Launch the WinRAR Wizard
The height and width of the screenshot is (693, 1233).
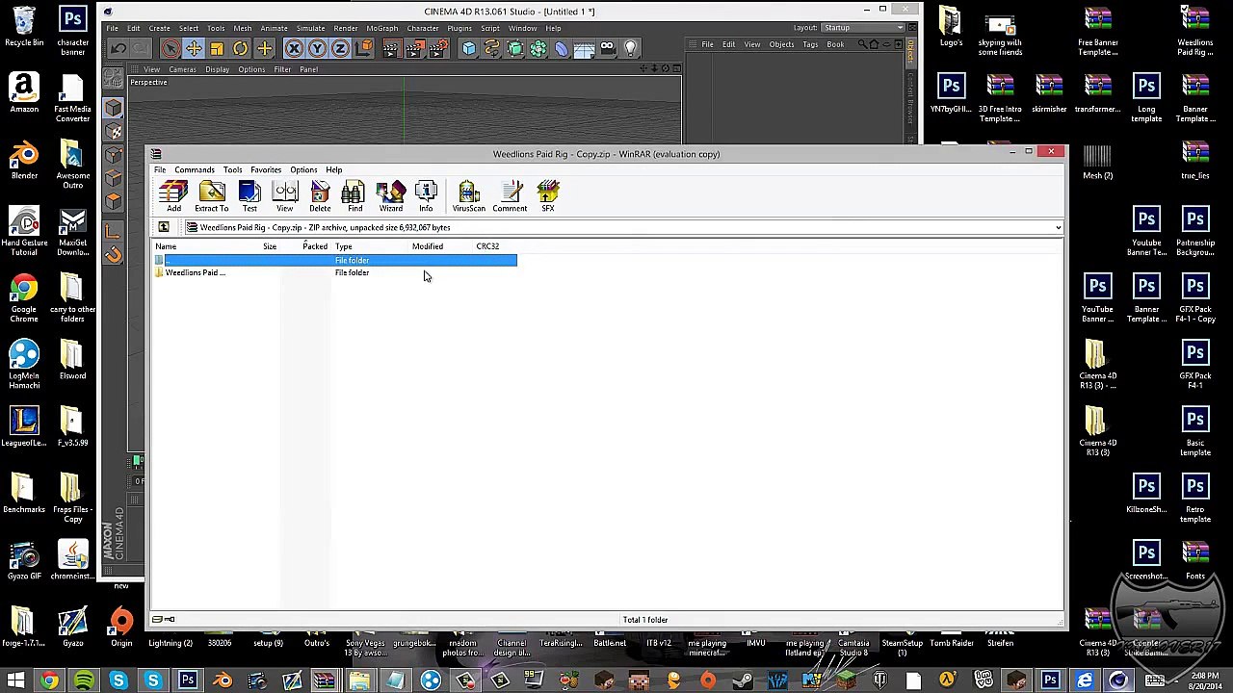click(390, 195)
